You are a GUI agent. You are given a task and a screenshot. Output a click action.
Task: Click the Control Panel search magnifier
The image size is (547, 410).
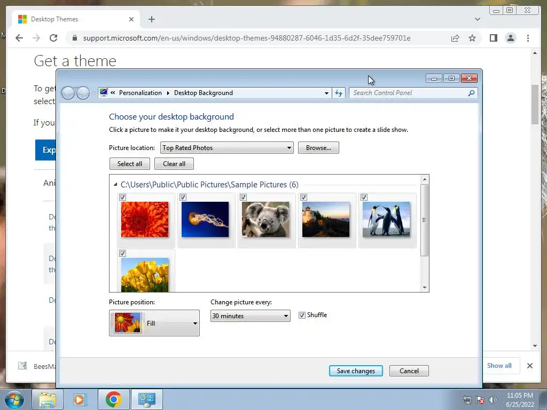click(x=471, y=93)
